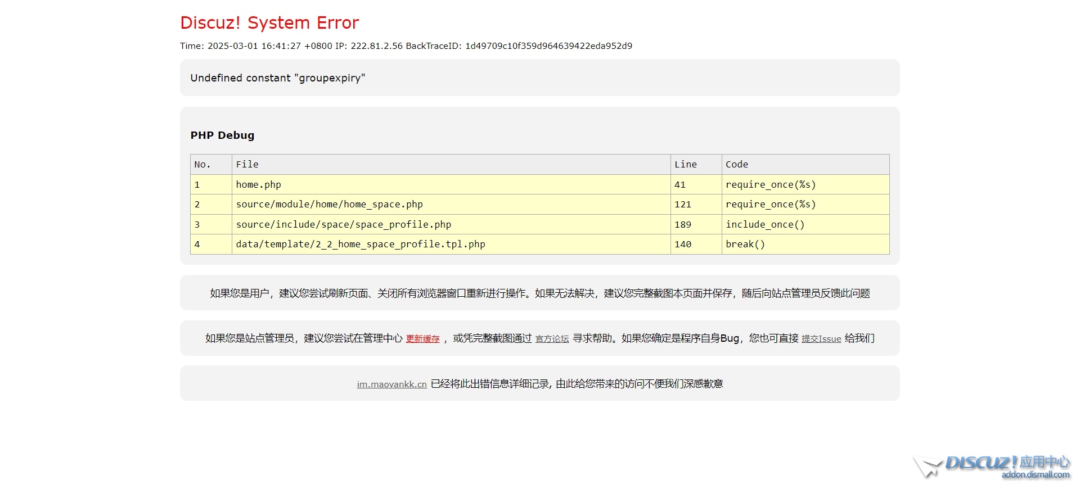Click row number 4 cell
The width and height of the screenshot is (1080, 489).
(x=211, y=244)
